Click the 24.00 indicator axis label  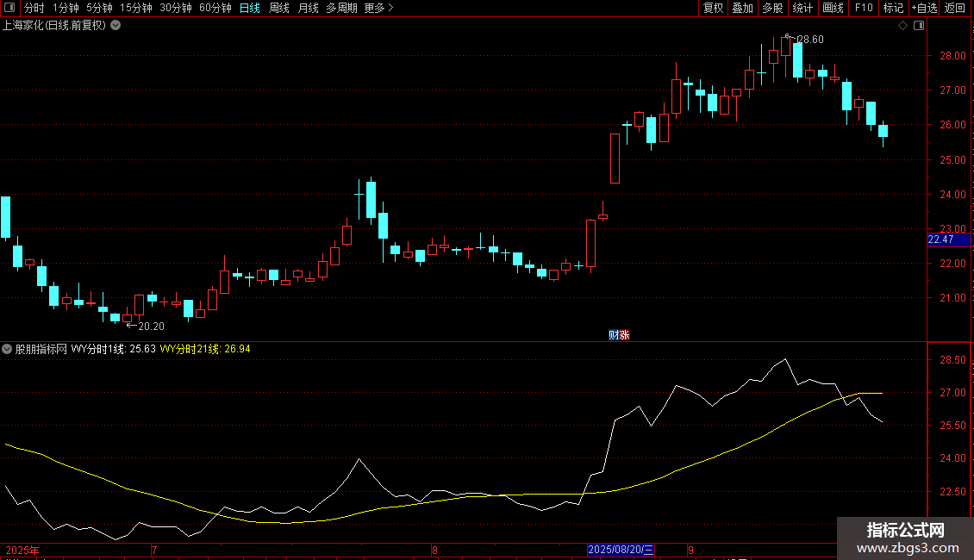tap(952, 458)
